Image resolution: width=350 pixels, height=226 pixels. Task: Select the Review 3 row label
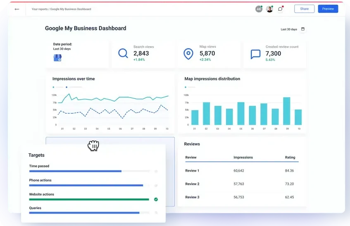[192, 197]
